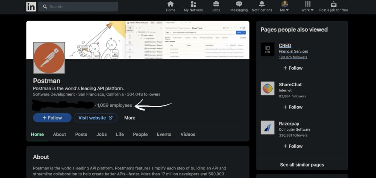Click See all similar pages
Image resolution: width=376 pixels, height=178 pixels.
pos(302,165)
